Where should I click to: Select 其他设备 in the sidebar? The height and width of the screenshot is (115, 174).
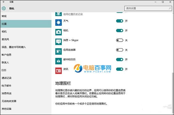click(x=26, y=109)
